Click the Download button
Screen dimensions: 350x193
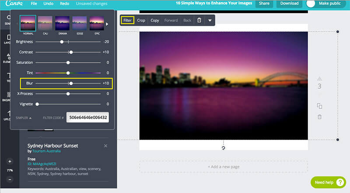click(289, 4)
